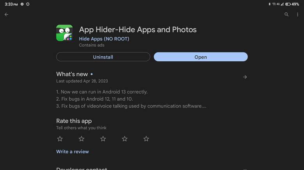The width and height of the screenshot is (304, 170).
Task: Click the Write a review link
Action: pos(72,151)
